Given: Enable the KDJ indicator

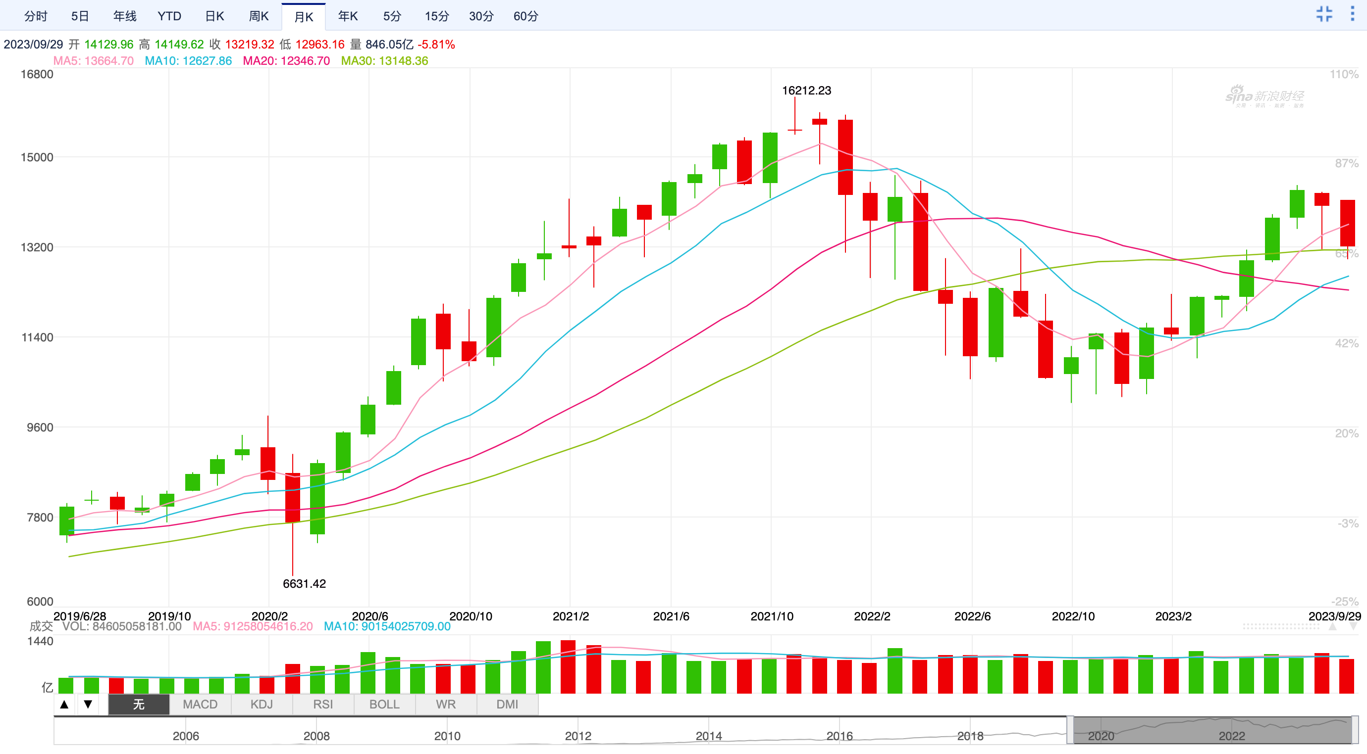Looking at the screenshot, I should [262, 704].
